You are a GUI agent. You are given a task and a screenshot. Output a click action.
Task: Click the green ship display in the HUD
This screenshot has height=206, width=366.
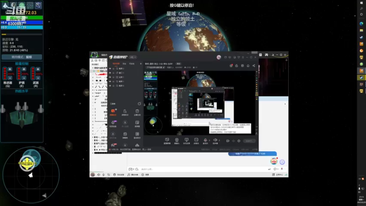click(22, 115)
